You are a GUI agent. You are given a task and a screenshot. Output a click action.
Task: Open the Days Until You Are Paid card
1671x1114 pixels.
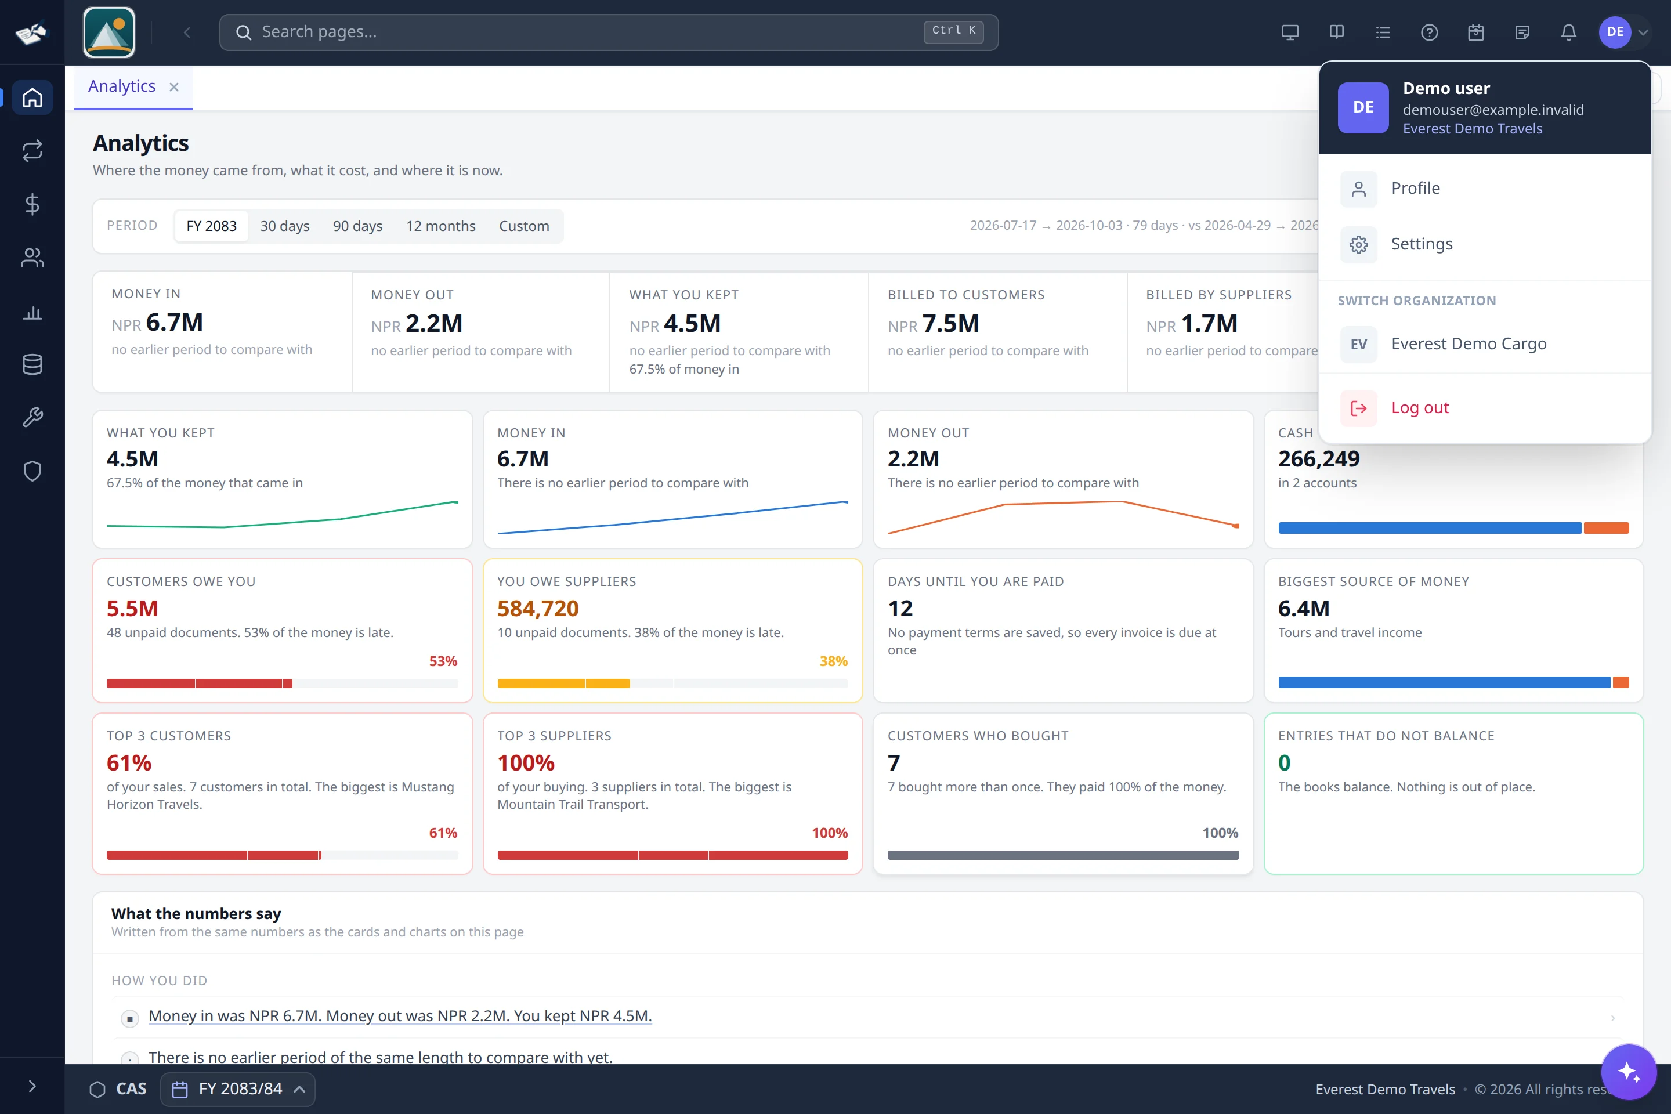tap(1063, 630)
